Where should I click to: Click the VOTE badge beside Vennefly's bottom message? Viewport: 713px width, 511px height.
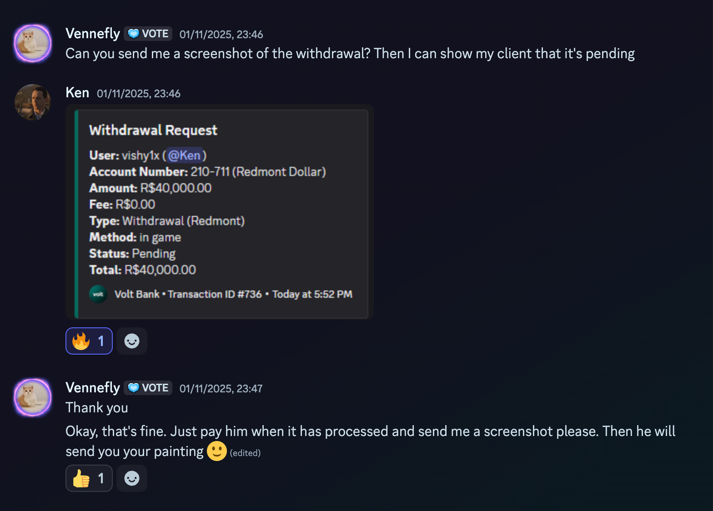click(x=148, y=387)
